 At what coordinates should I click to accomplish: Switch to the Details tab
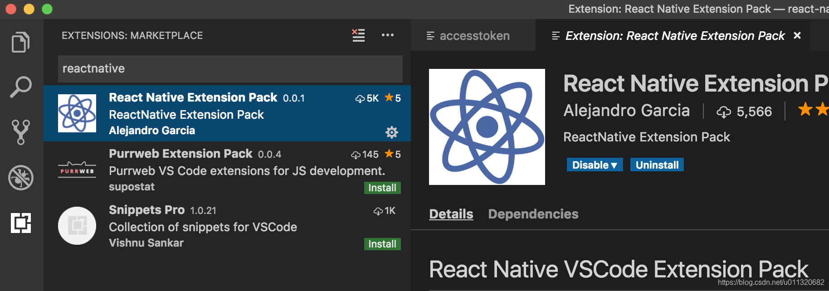tap(451, 214)
